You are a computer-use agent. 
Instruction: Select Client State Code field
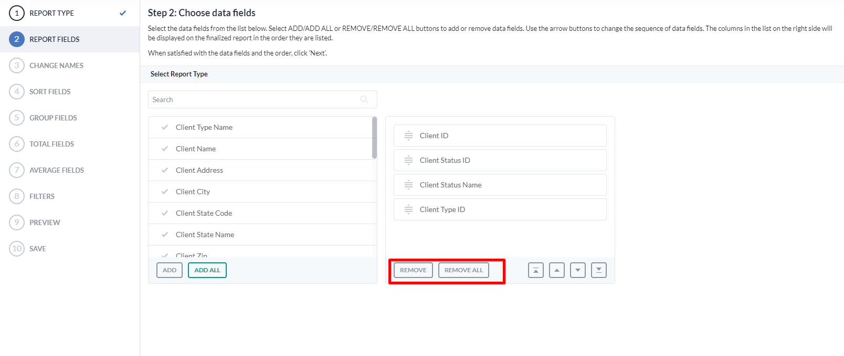tap(260, 213)
